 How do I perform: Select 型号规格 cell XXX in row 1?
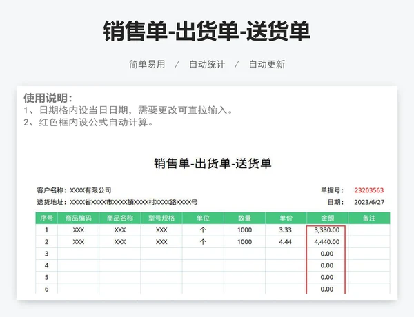click(x=161, y=230)
